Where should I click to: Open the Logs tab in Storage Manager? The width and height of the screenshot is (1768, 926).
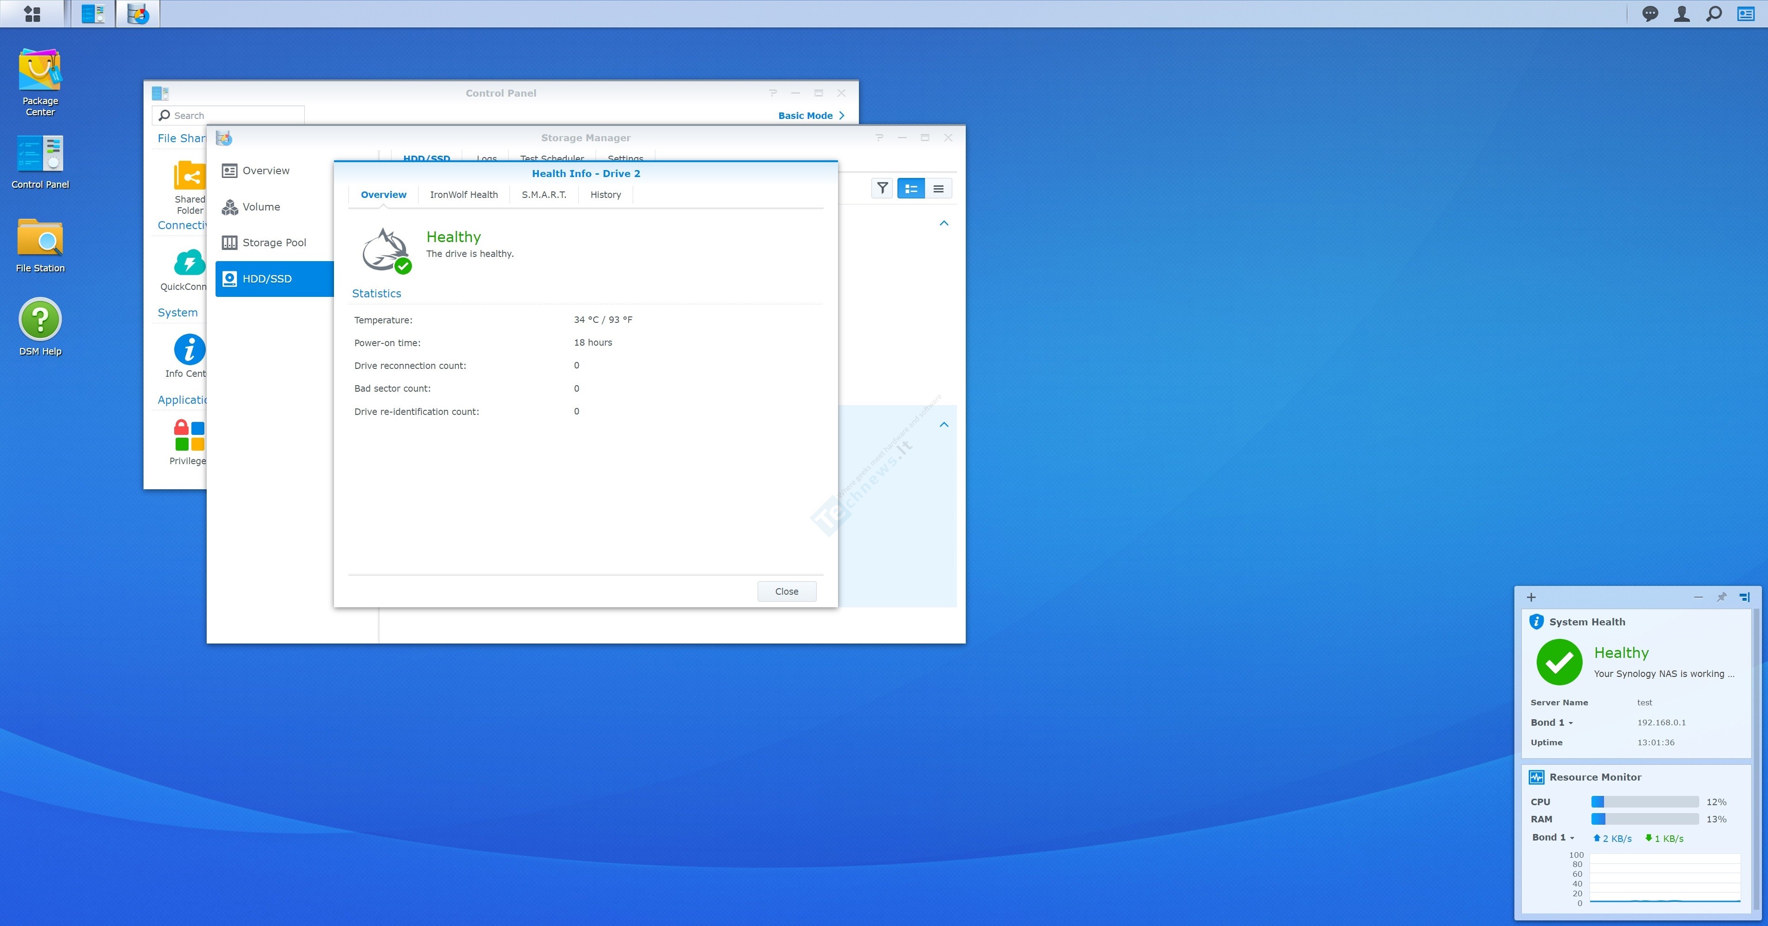[x=487, y=158]
